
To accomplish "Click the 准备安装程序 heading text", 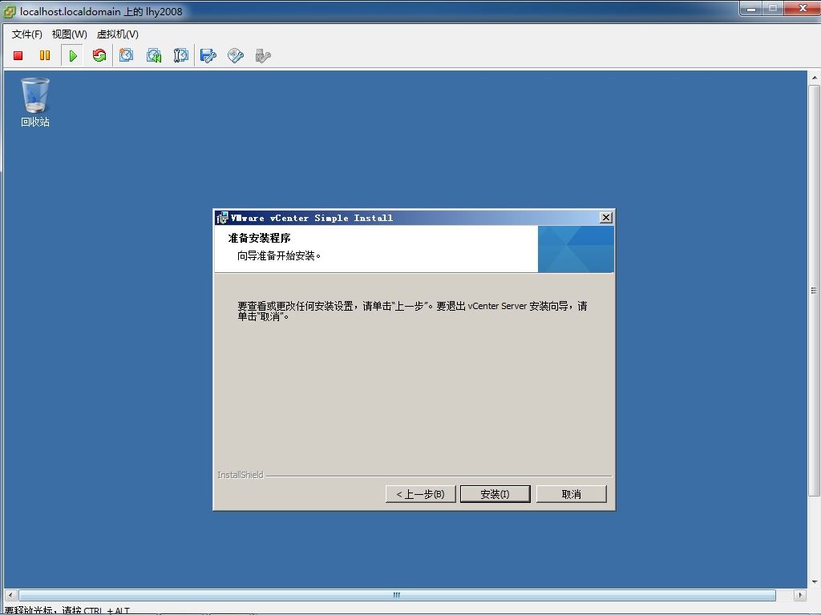I will point(259,238).
